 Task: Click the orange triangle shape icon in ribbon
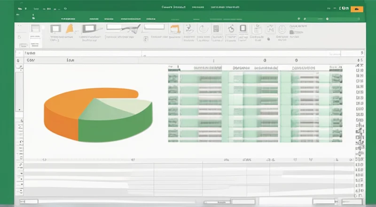70,29
